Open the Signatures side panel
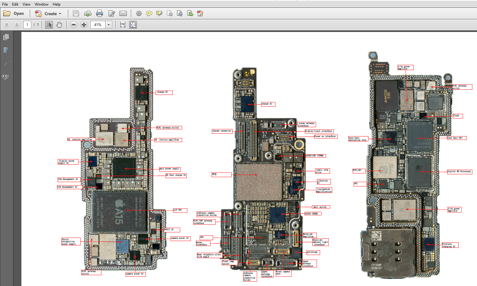 click(6, 77)
